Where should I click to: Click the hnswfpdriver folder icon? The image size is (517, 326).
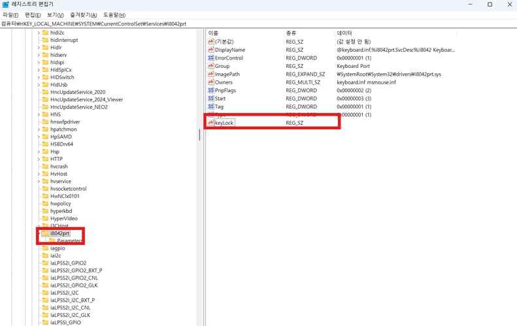click(x=46, y=122)
